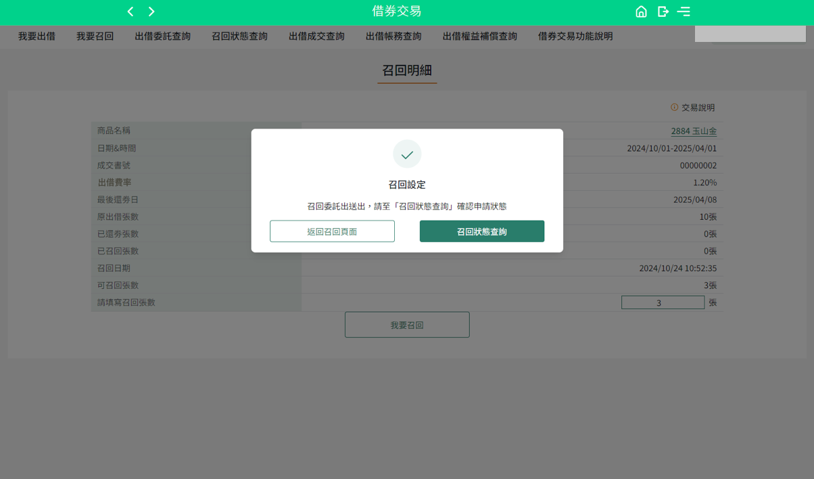Open 出借成交查詢 tab
The height and width of the screenshot is (479, 814).
coord(316,37)
